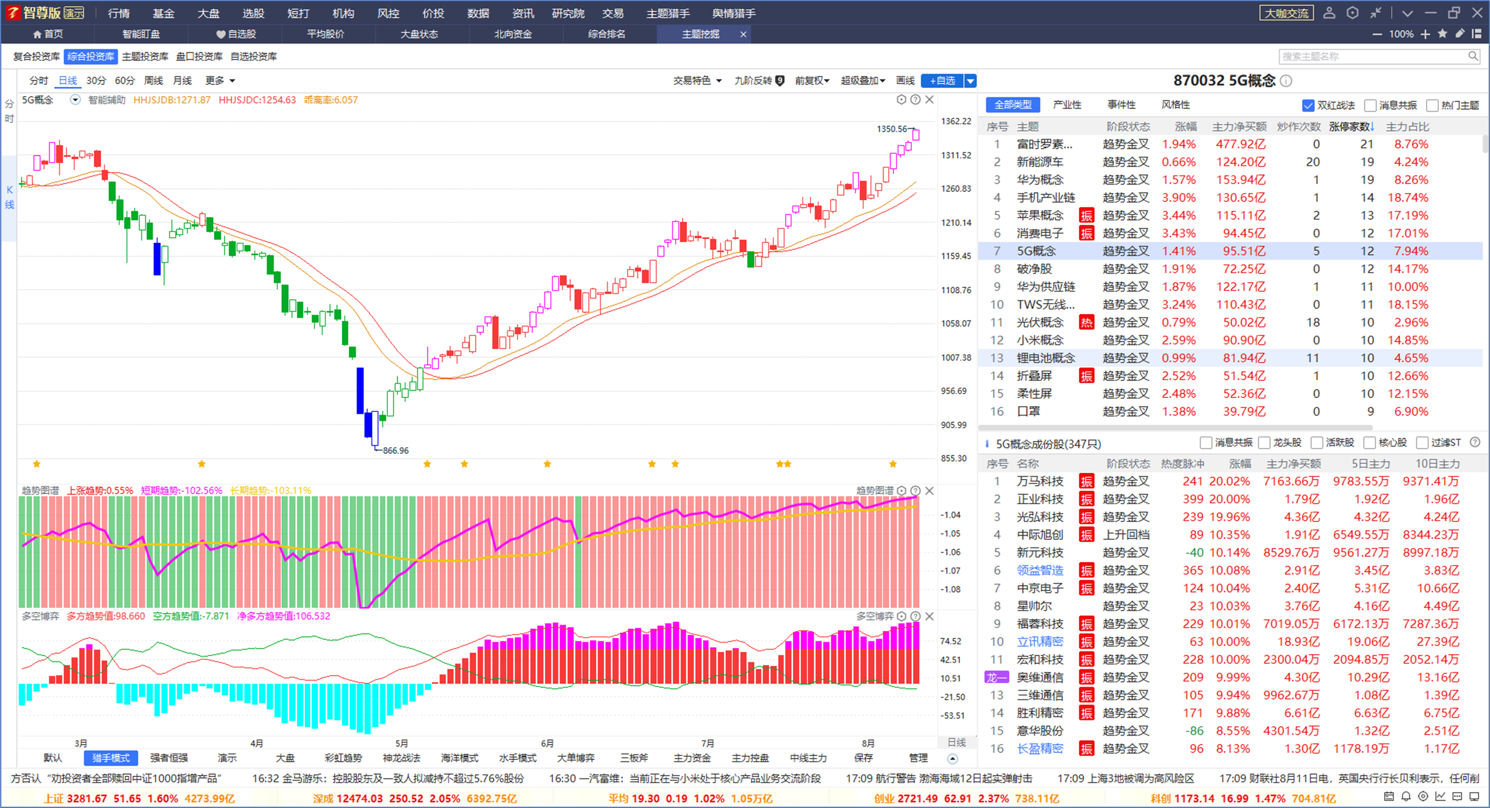Open the user account profile icon
1490x808 pixels.
(1329, 13)
